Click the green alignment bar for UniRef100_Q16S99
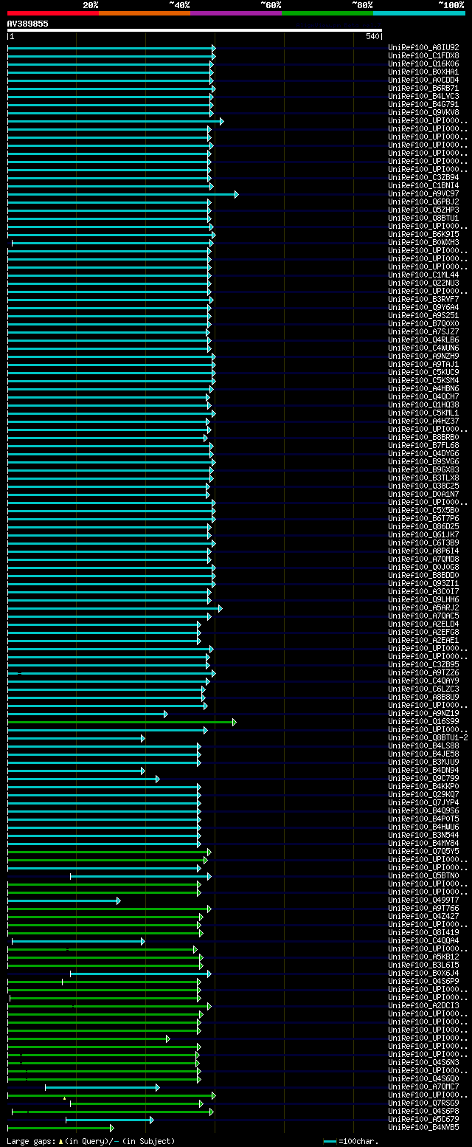 (x=122, y=722)
